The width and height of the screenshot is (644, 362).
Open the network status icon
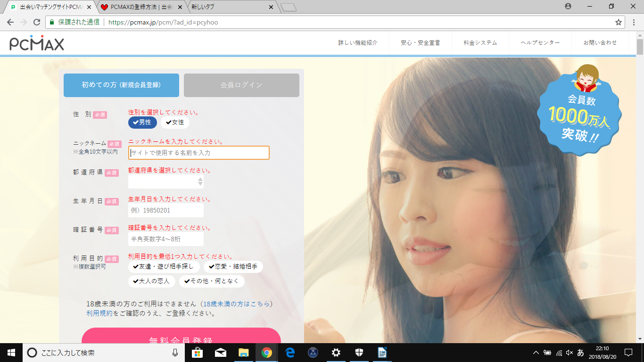(559, 353)
